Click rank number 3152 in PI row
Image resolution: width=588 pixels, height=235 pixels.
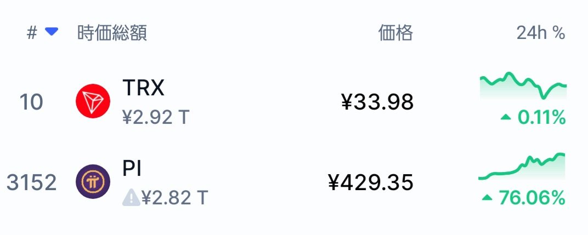tap(31, 182)
